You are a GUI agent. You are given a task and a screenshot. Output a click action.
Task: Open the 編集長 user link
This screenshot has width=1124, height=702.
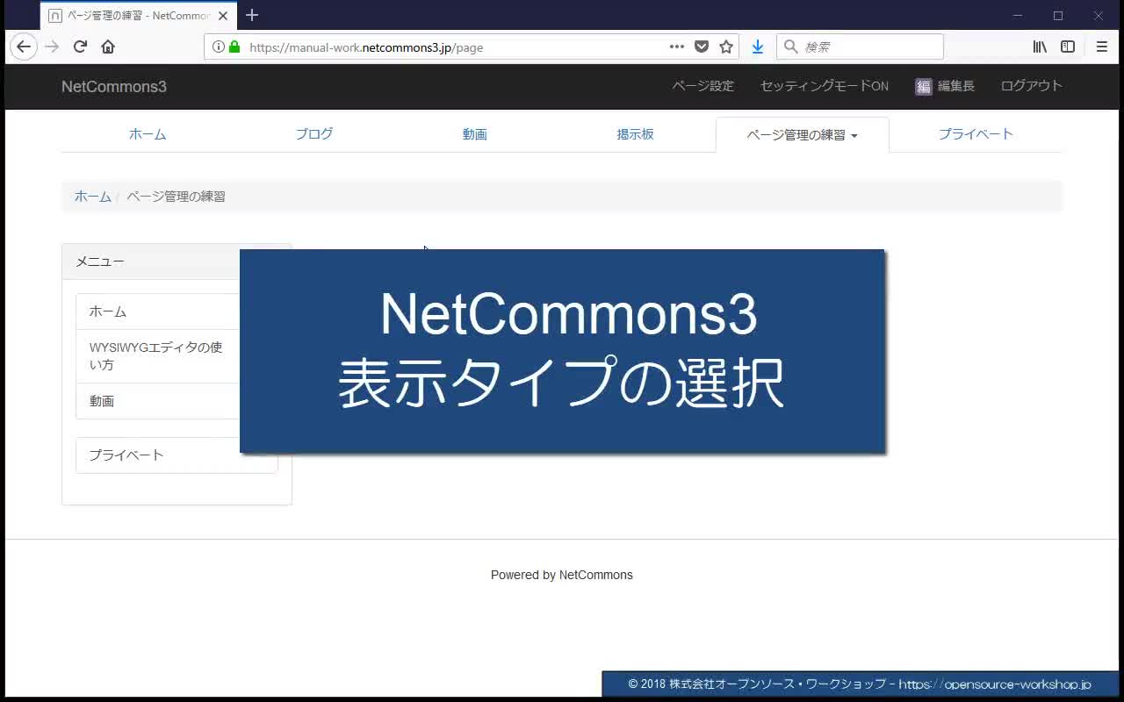coord(955,86)
